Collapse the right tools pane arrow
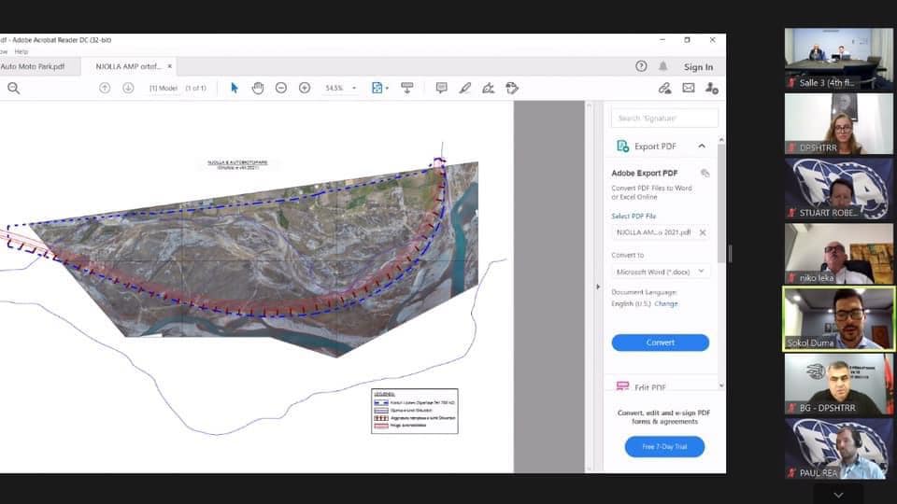The height and width of the screenshot is (504, 897). tap(598, 287)
